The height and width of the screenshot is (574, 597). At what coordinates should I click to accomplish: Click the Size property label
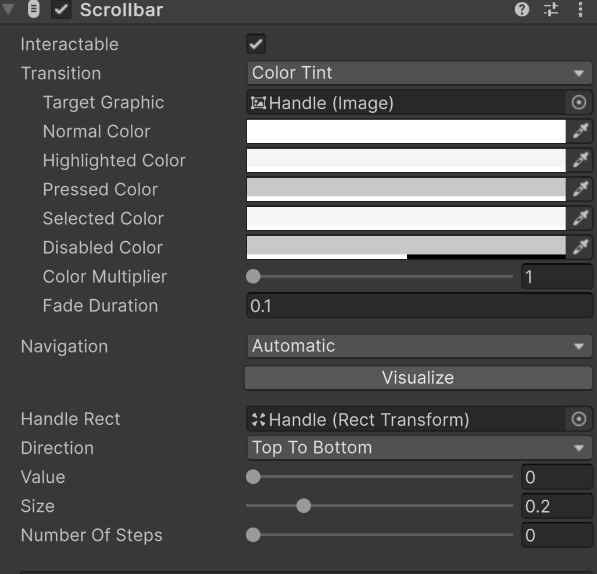[38, 506]
